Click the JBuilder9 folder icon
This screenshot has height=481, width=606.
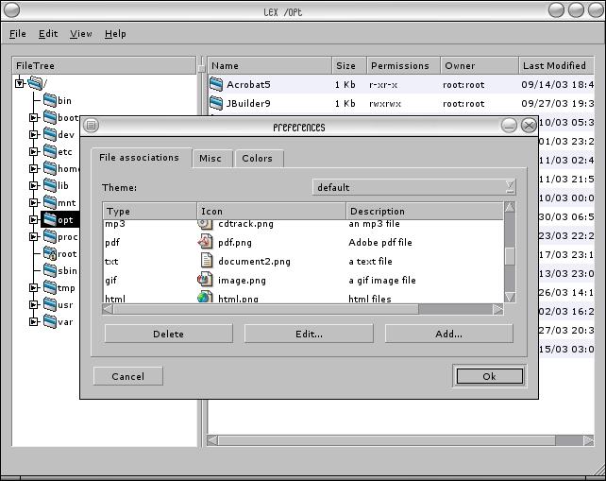[216, 103]
